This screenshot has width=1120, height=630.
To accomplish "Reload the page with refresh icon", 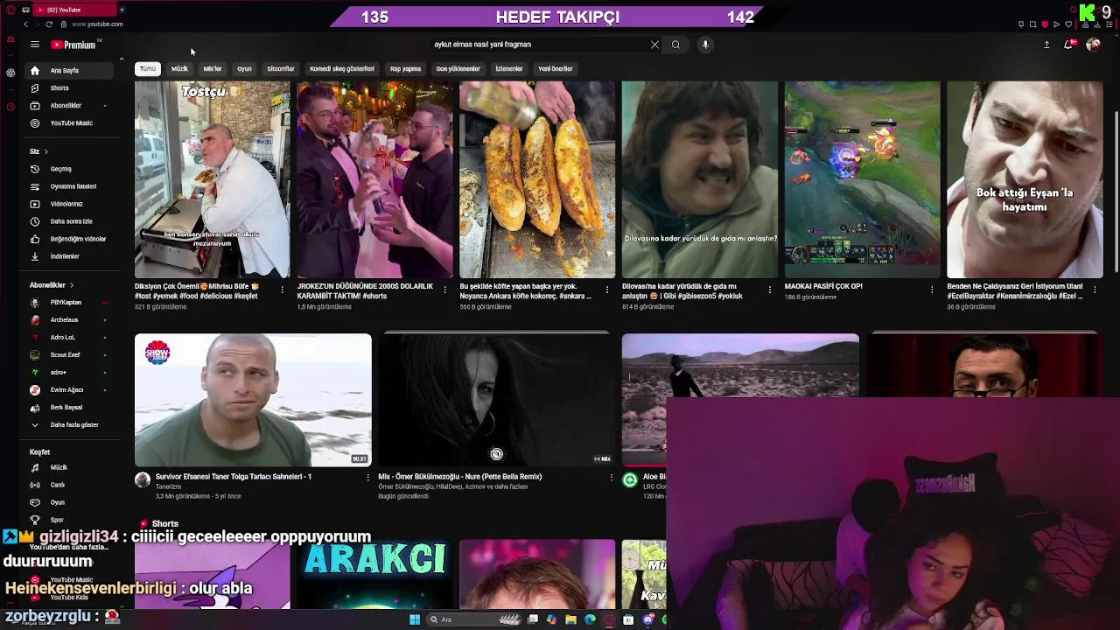I will click(49, 24).
